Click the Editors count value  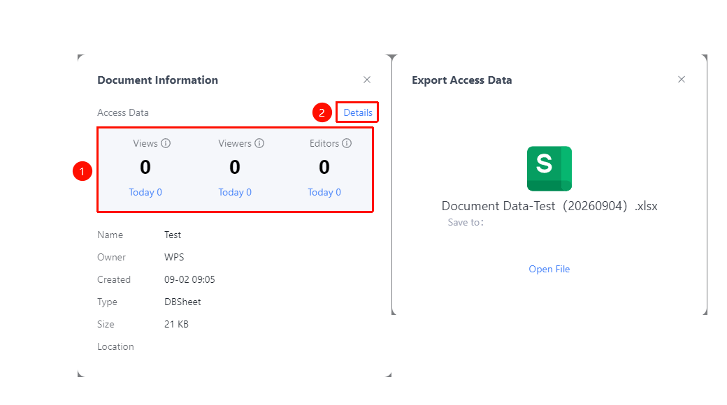[324, 168]
